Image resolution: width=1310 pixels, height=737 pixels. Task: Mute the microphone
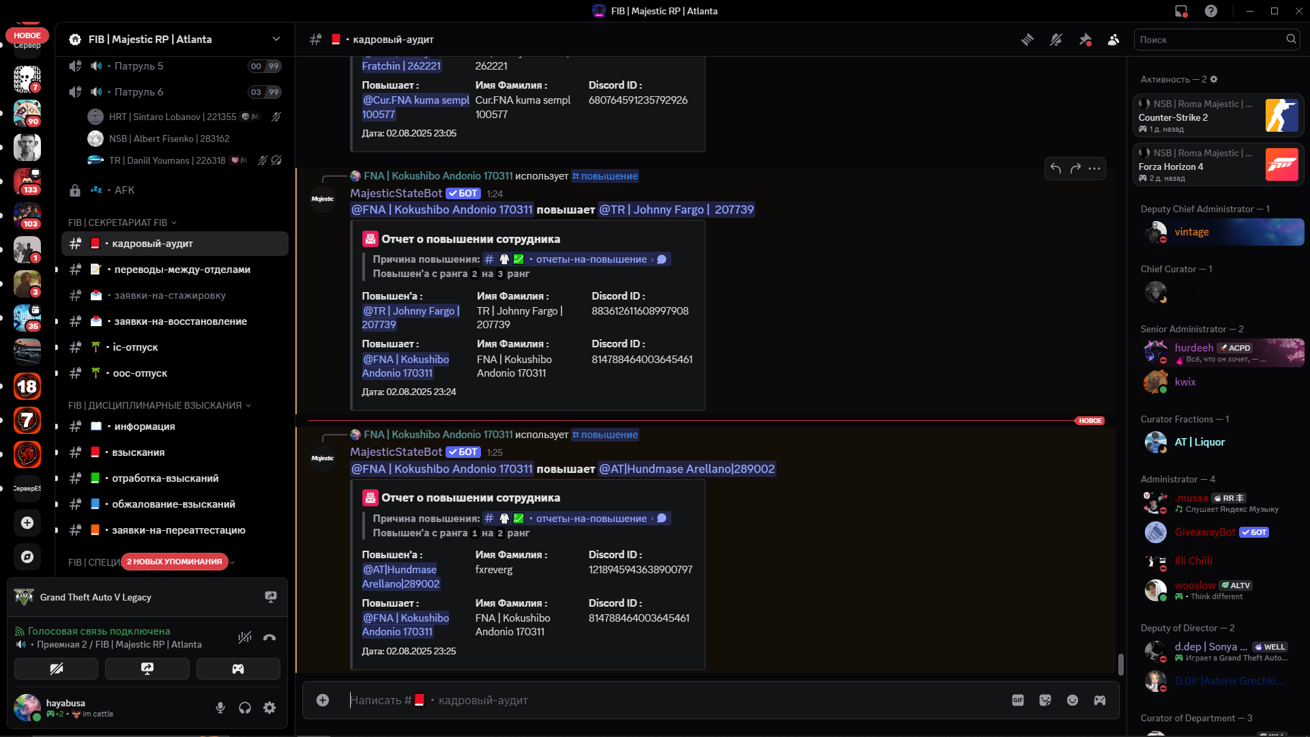tap(220, 708)
